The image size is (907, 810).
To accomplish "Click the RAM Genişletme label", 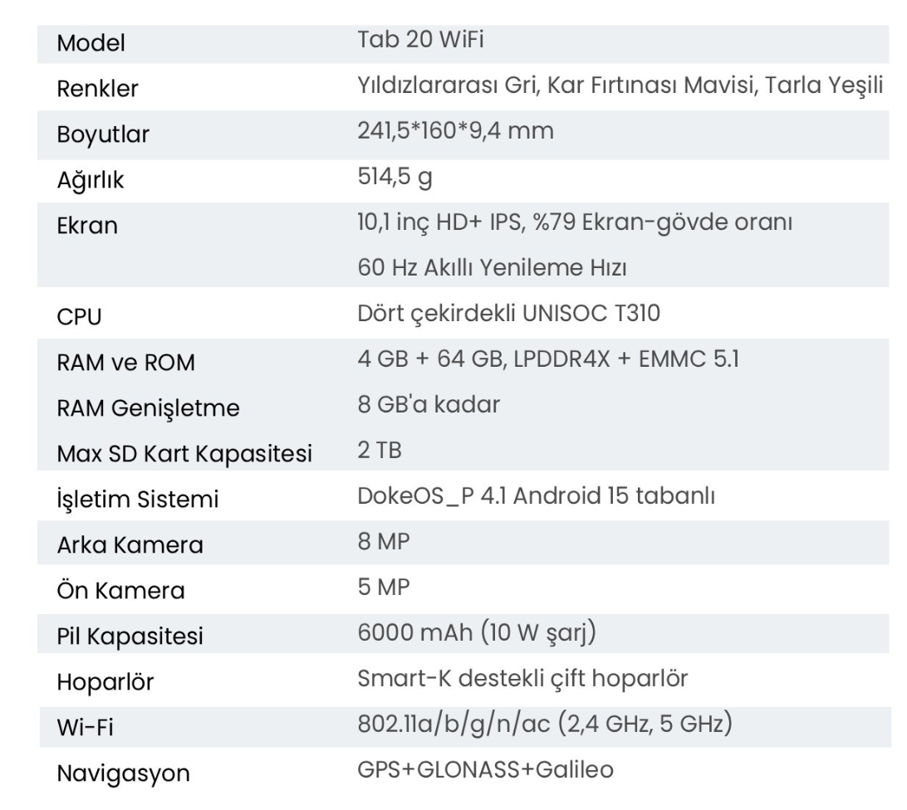I will pos(148,409).
